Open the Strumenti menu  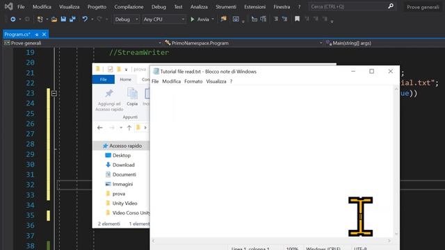225,6
